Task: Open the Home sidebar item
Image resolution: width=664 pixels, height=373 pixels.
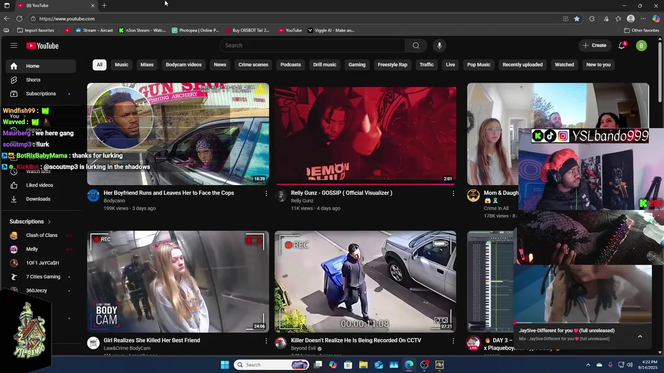Action: (40, 66)
